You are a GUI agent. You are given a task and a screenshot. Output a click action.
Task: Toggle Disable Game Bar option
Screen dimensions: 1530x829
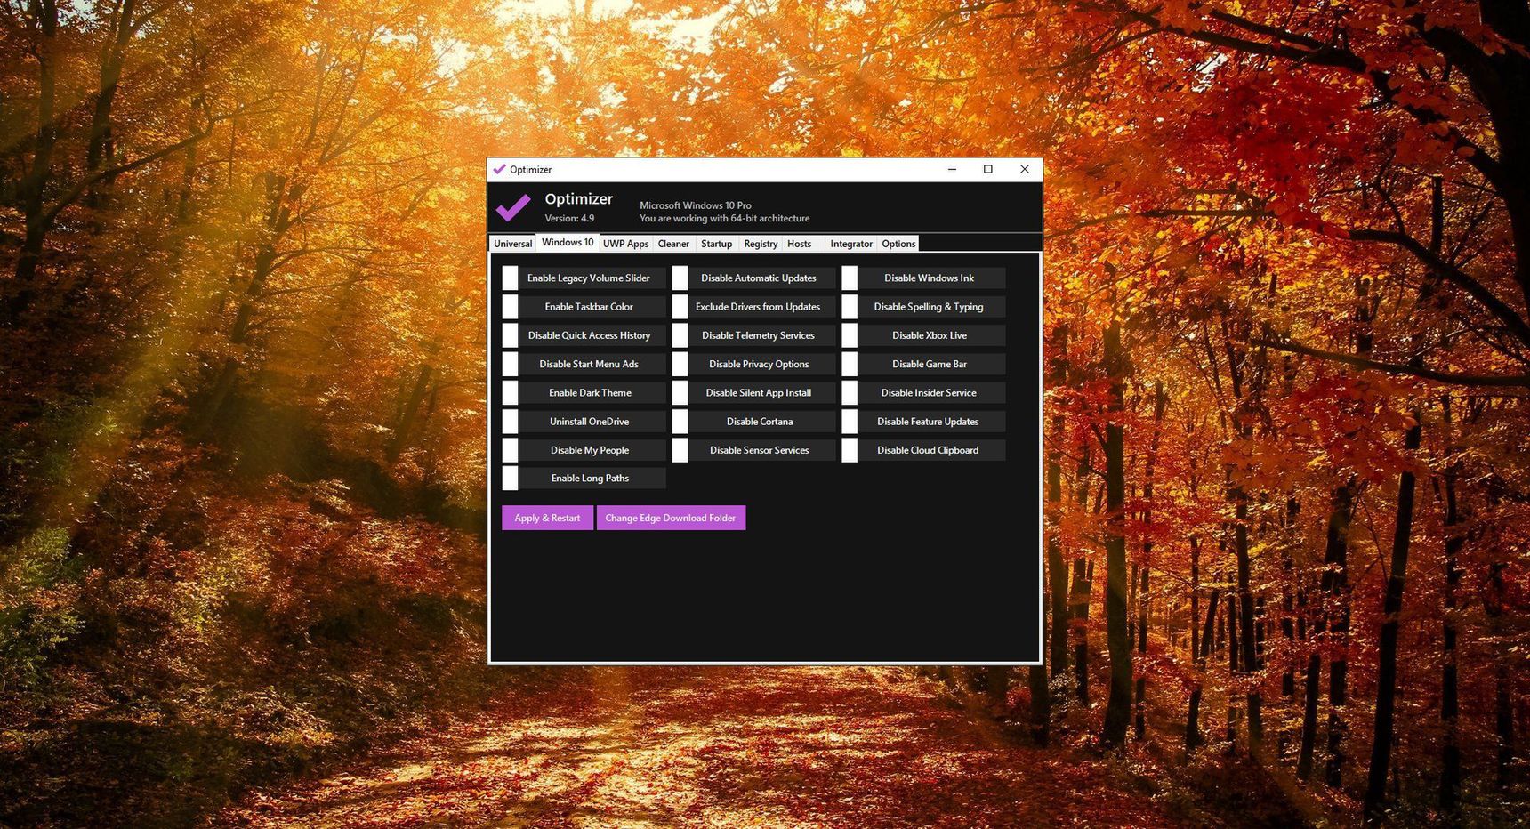click(923, 364)
